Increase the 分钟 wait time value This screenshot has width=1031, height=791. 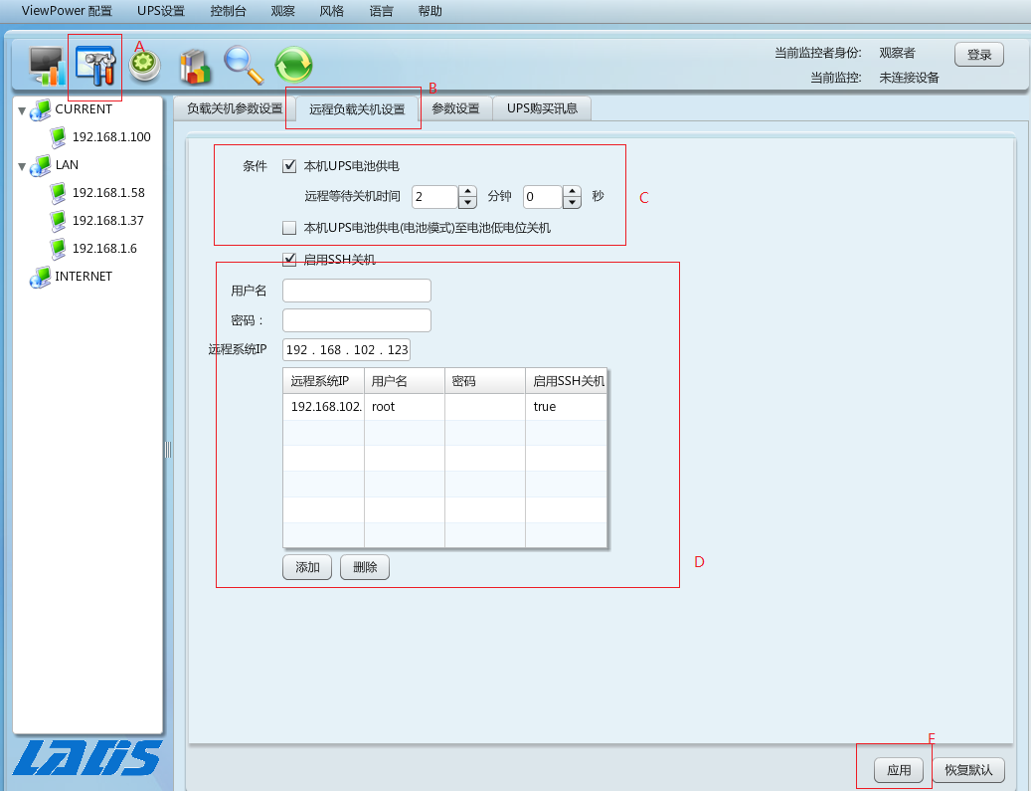[467, 191]
